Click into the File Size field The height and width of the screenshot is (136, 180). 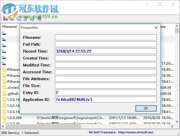point(106,86)
